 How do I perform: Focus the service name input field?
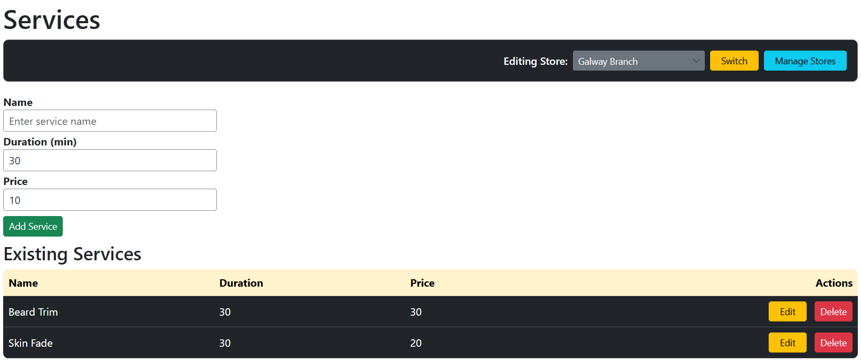pyautogui.click(x=110, y=121)
